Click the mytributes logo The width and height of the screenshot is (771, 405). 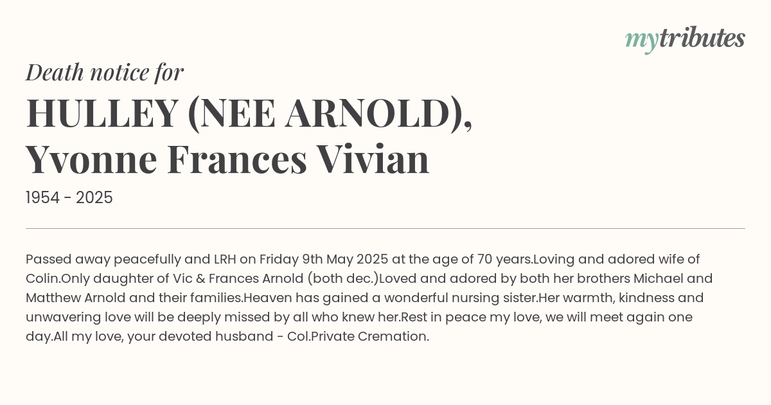[685, 39]
